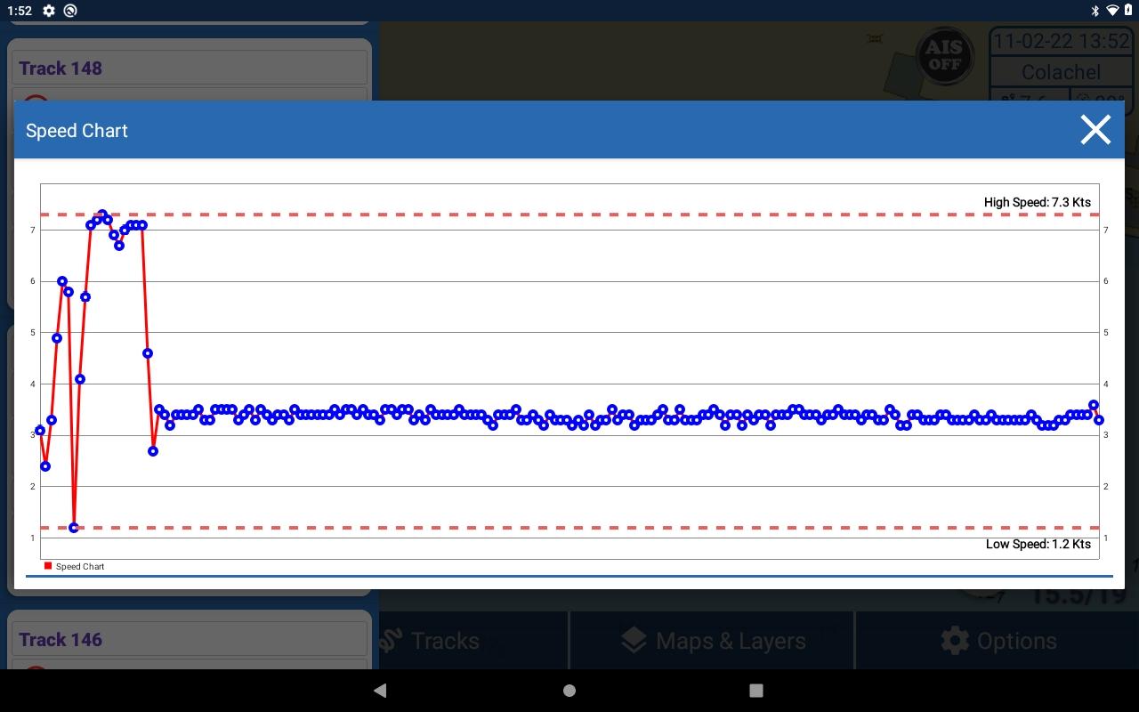Click the lowest 1.2 Kts data point

(x=74, y=528)
